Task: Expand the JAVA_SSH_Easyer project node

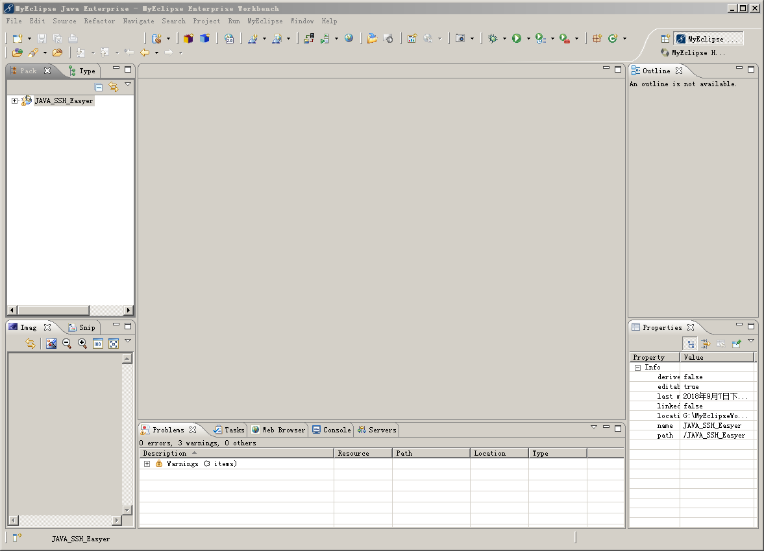Action: coord(14,101)
